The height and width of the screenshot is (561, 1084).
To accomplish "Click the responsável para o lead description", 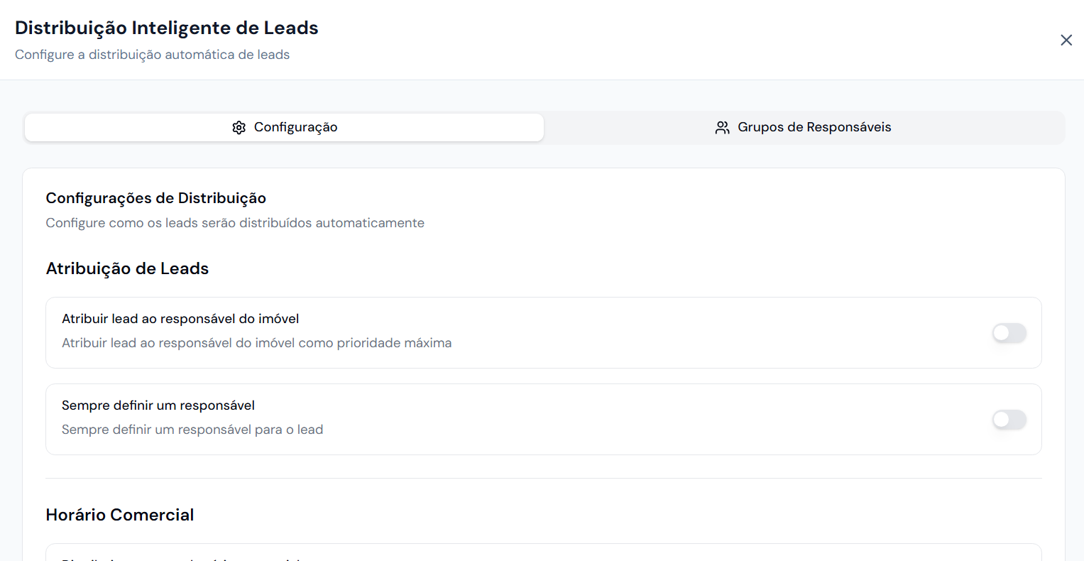I will (192, 430).
